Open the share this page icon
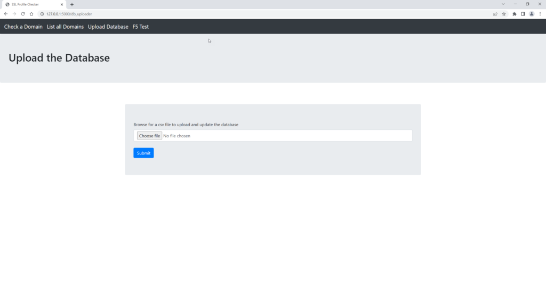 pos(495,14)
